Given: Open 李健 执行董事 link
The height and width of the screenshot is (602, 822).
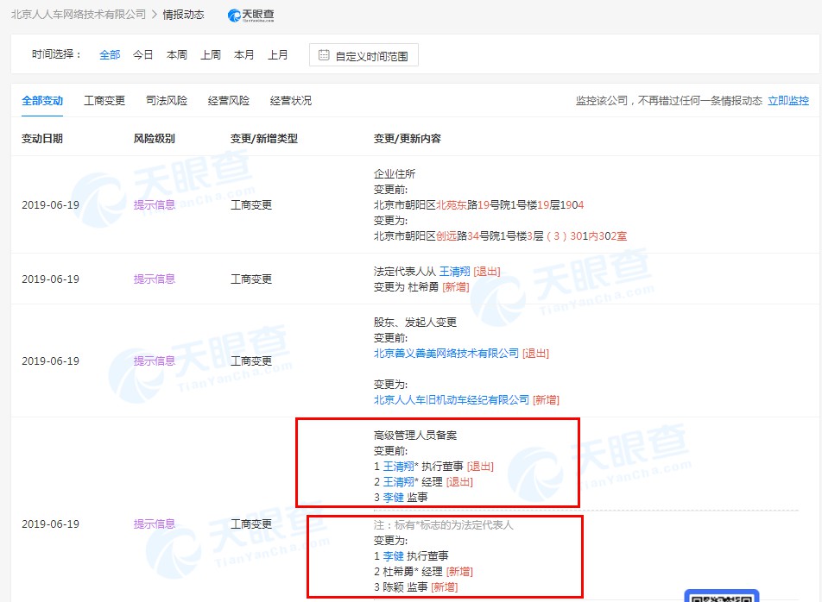Looking at the screenshot, I should [x=393, y=556].
